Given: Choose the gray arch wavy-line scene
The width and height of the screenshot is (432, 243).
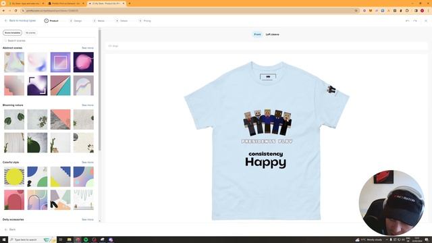Looking at the screenshot, I should pyautogui.click(x=84, y=86).
